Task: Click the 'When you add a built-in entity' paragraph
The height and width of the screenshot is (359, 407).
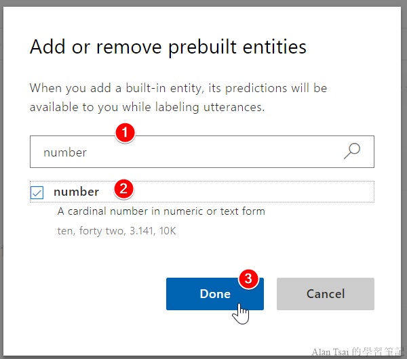Action: pyautogui.click(x=178, y=98)
